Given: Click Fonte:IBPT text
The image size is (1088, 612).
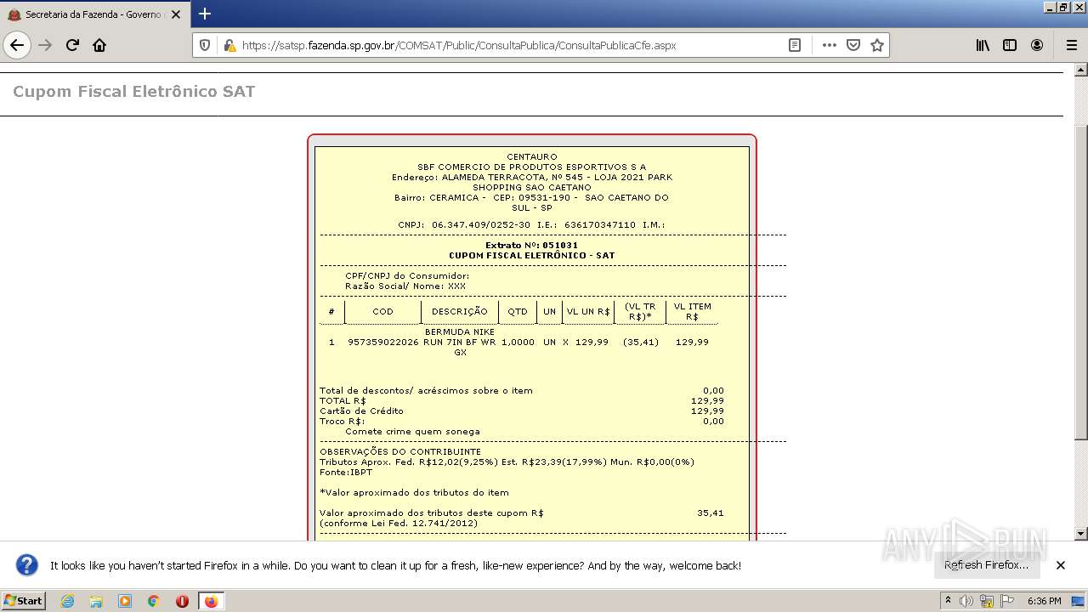Looking at the screenshot, I should click(346, 473).
